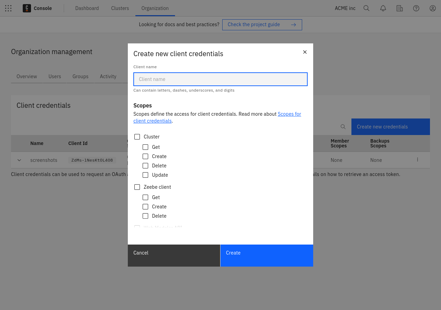Open the screenshots row overflow menu
This screenshot has height=310, width=441.
[418, 159]
